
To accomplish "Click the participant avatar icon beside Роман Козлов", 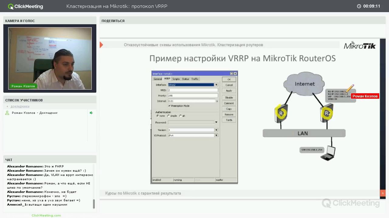I will (7, 113).
